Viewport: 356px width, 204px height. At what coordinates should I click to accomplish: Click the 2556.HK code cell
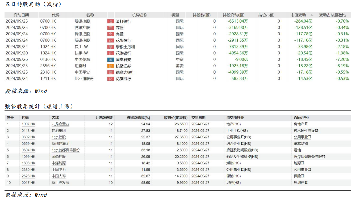coord(48,66)
